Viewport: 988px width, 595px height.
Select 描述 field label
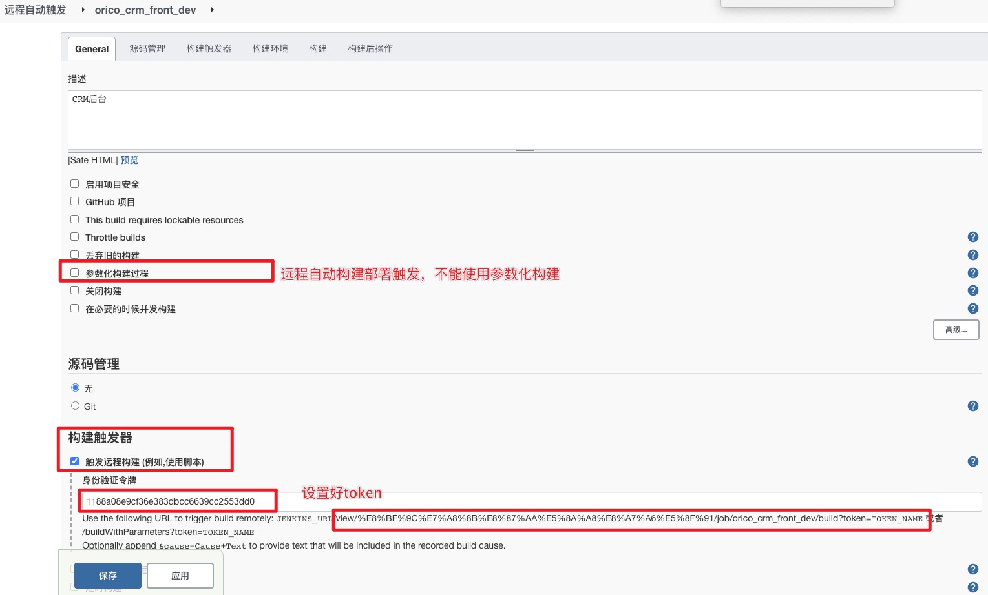(77, 79)
